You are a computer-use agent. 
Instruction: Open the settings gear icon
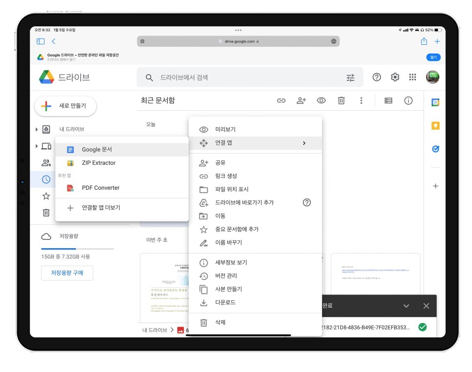[395, 77]
